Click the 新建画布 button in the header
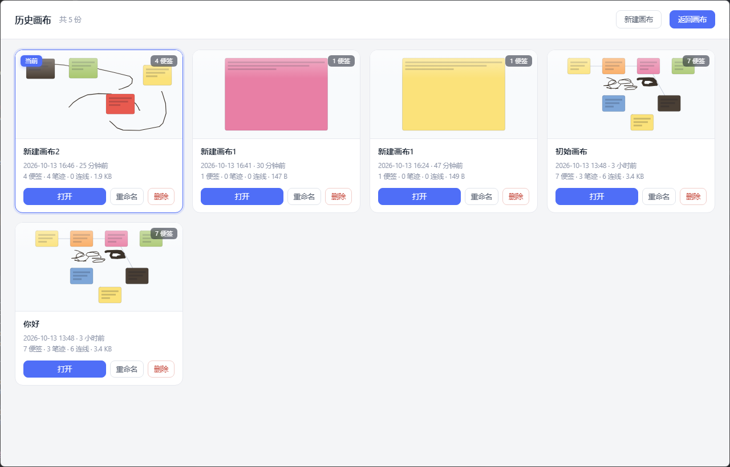The height and width of the screenshot is (467, 730). 639,19
